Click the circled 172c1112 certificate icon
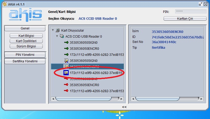210x119 pixels. tap(66, 72)
